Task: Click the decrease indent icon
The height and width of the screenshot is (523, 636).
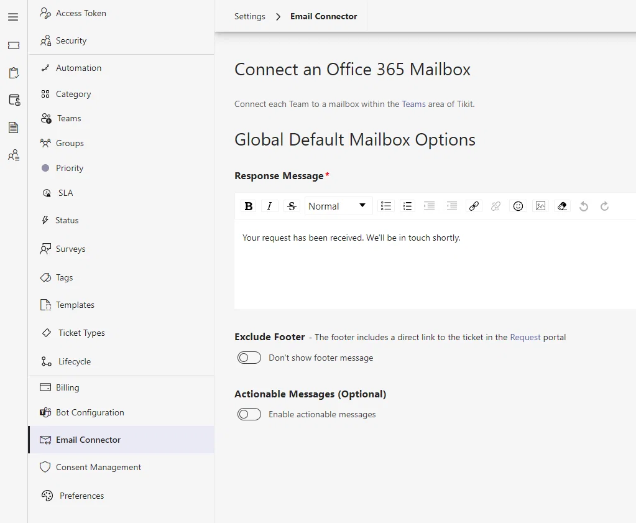Action: (451, 206)
